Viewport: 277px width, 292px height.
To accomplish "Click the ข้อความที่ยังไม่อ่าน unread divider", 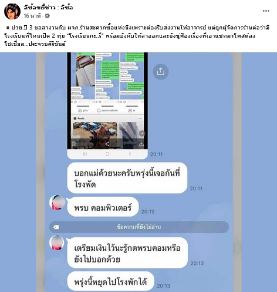I will click(x=139, y=227).
